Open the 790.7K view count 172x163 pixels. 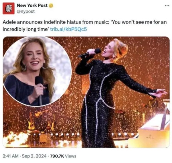pyautogui.click(x=57, y=156)
